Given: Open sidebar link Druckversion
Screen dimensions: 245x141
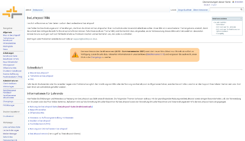Looking at the screenshot, I should [9, 116].
